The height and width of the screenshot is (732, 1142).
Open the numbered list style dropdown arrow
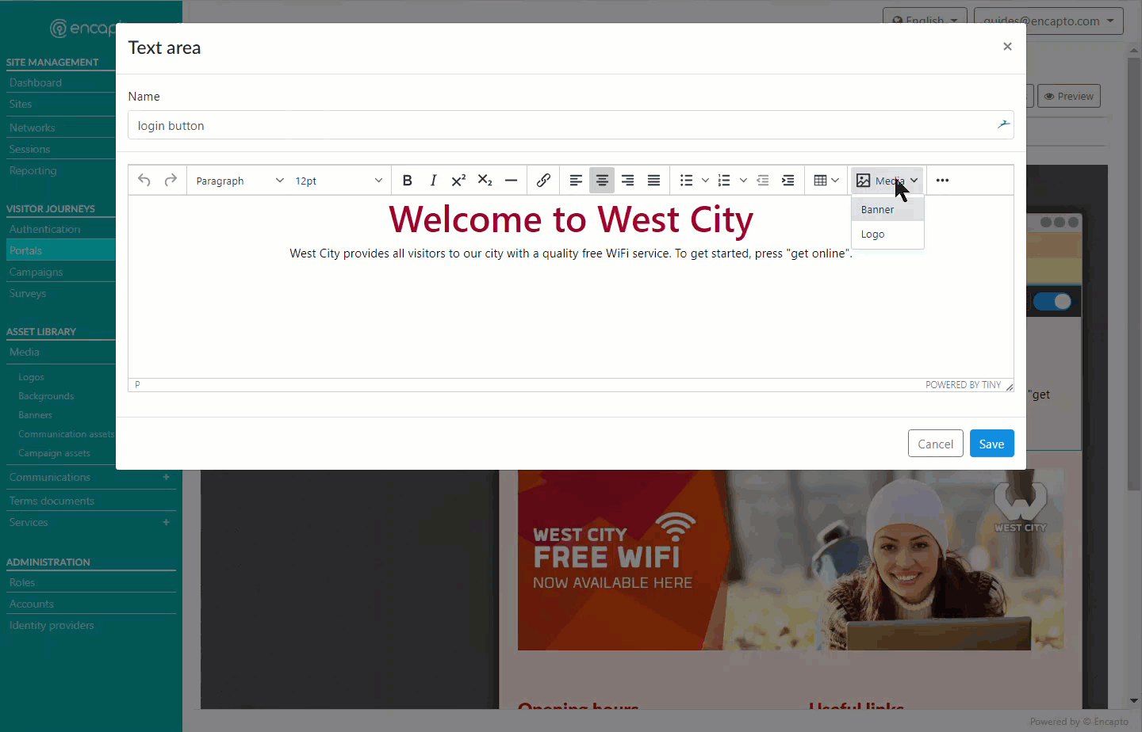pyautogui.click(x=743, y=181)
